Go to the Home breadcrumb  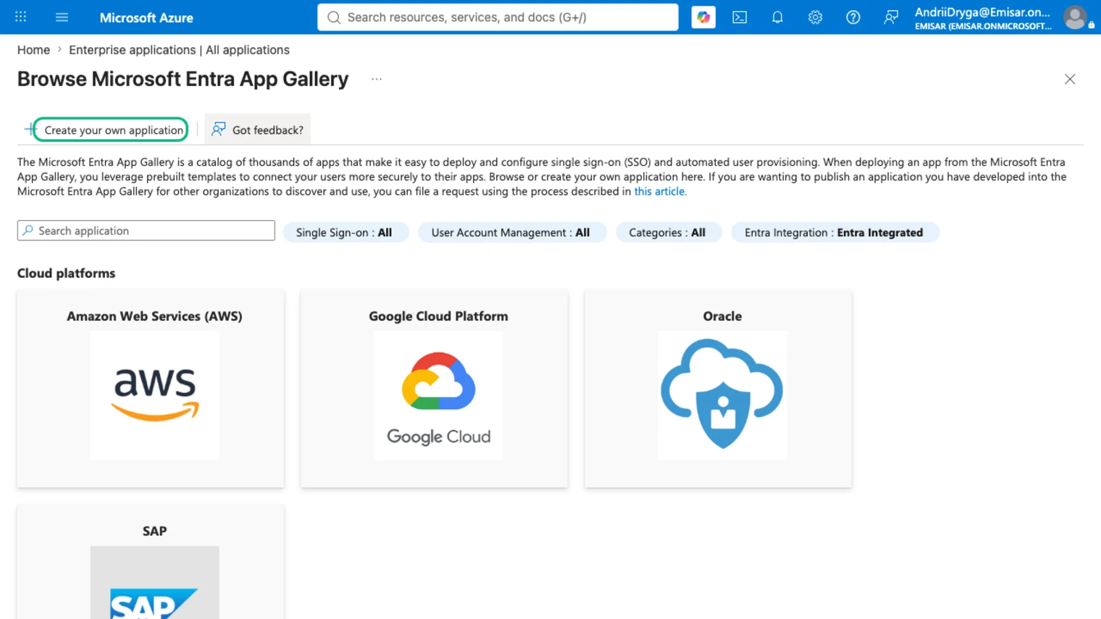[x=33, y=50]
